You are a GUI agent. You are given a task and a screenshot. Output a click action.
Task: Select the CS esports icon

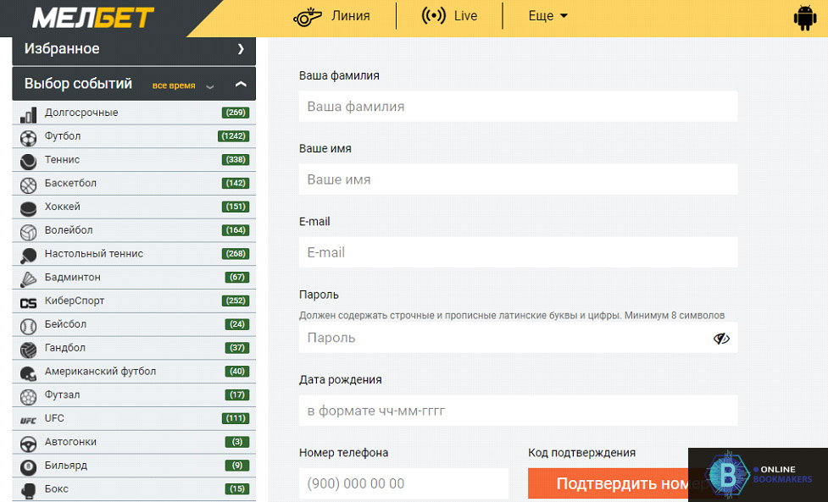coord(29,301)
